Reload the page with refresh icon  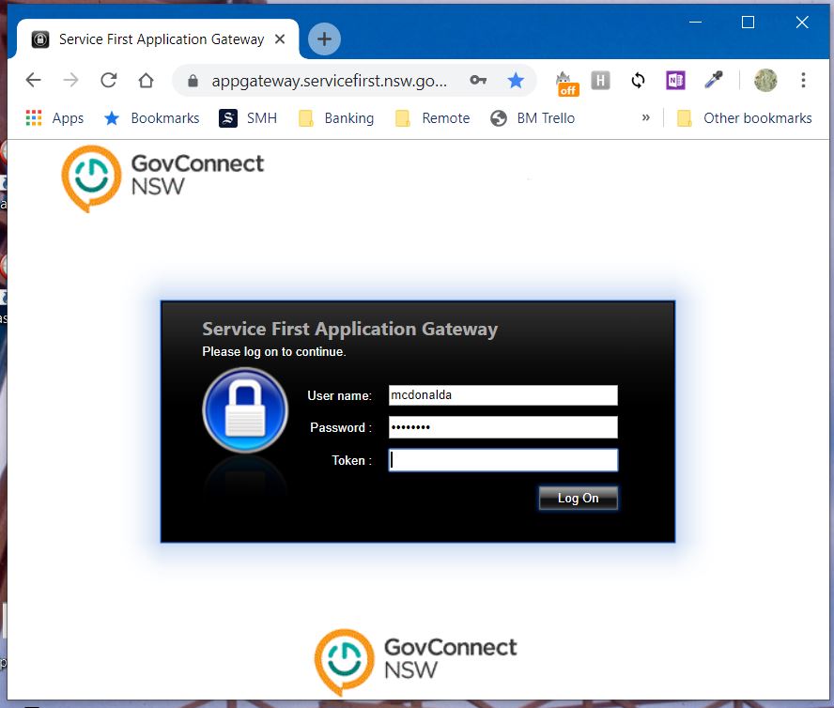pos(108,81)
